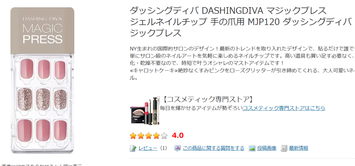Image resolution: width=355 pixels, height=166 pixels.
Task: Click the third gold rating star
Action: 148,136
